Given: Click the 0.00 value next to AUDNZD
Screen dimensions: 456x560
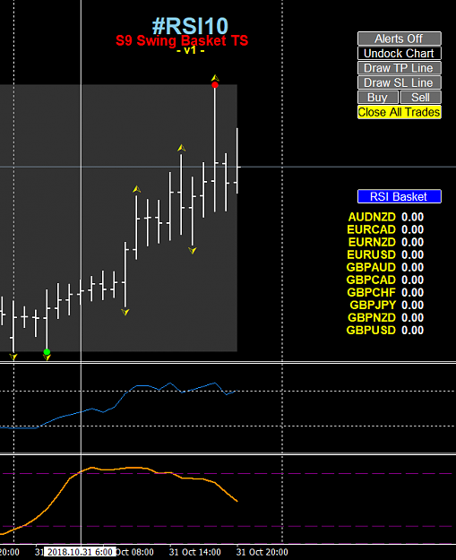Looking at the screenshot, I should 412,217.
